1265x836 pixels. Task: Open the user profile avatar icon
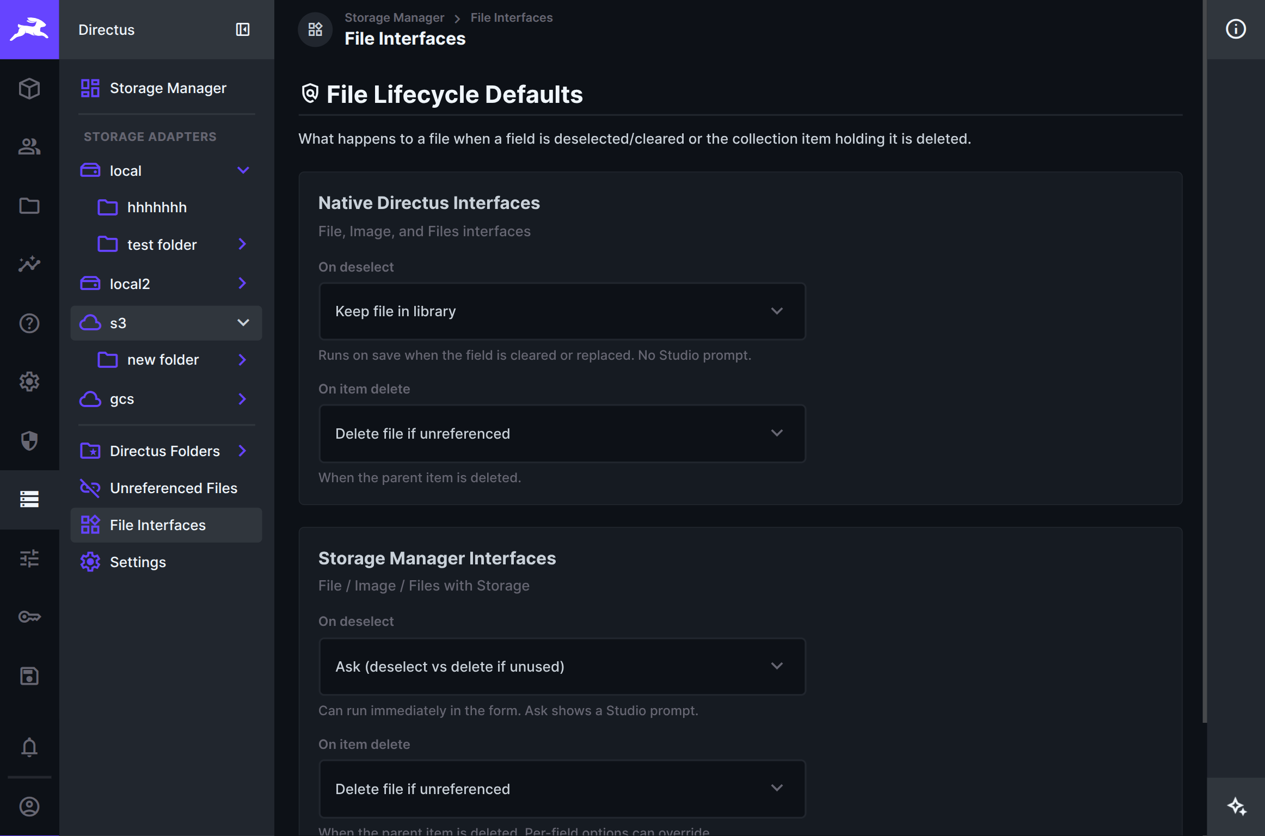pos(29,807)
